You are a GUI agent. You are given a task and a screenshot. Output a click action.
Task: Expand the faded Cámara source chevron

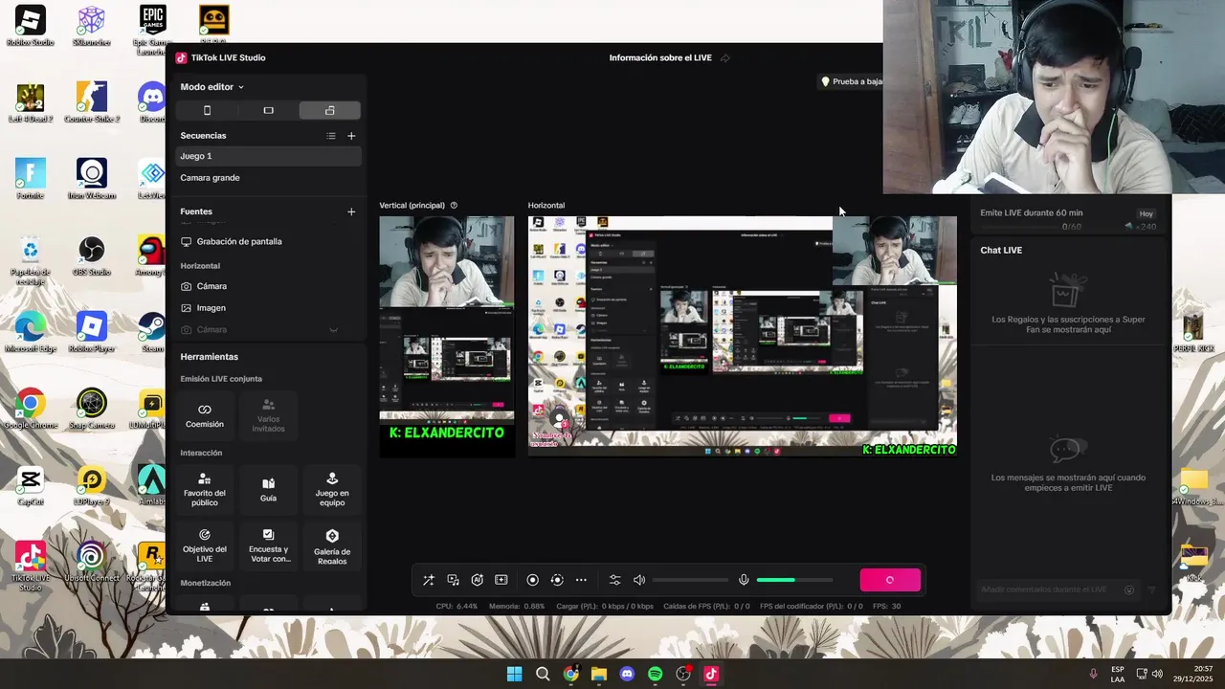333,330
